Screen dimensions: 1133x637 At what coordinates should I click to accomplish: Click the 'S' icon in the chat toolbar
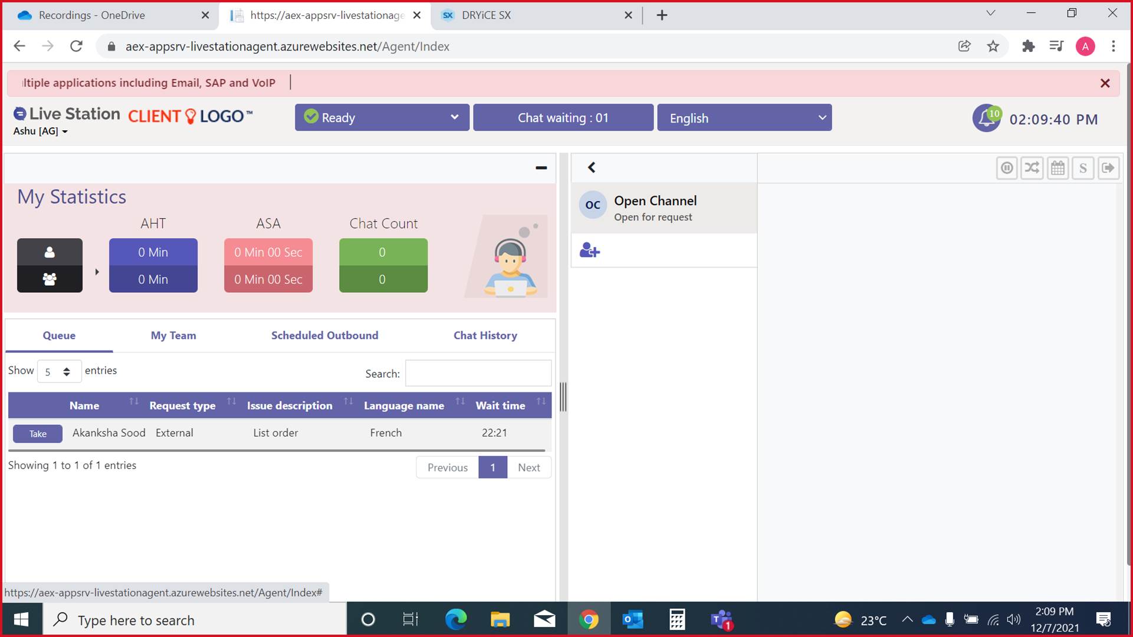pyautogui.click(x=1083, y=168)
